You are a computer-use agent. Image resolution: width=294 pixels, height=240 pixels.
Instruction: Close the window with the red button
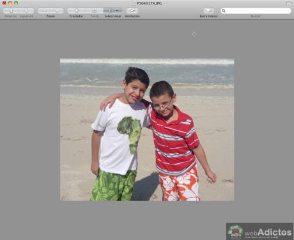pyautogui.click(x=4, y=3)
